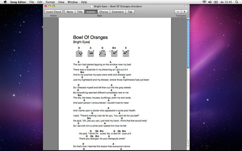Click line 'And each person I encountered'
The image size is (242, 151).
101,103
